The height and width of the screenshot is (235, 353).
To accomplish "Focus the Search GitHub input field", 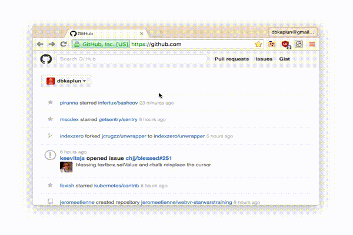I will 132,59.
